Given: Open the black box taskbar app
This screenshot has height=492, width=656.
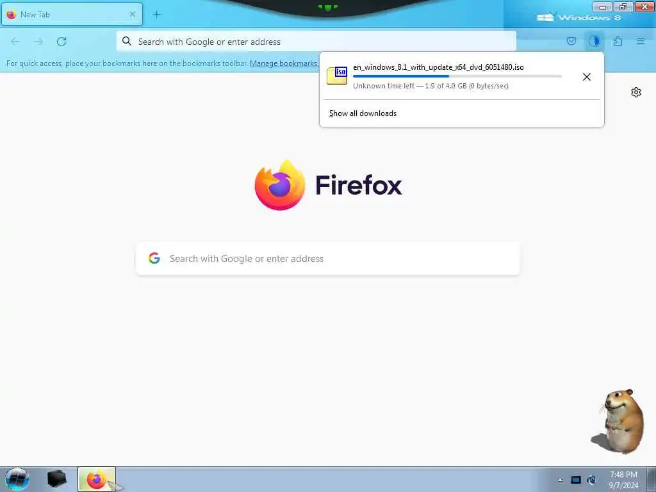Looking at the screenshot, I should click(56, 479).
